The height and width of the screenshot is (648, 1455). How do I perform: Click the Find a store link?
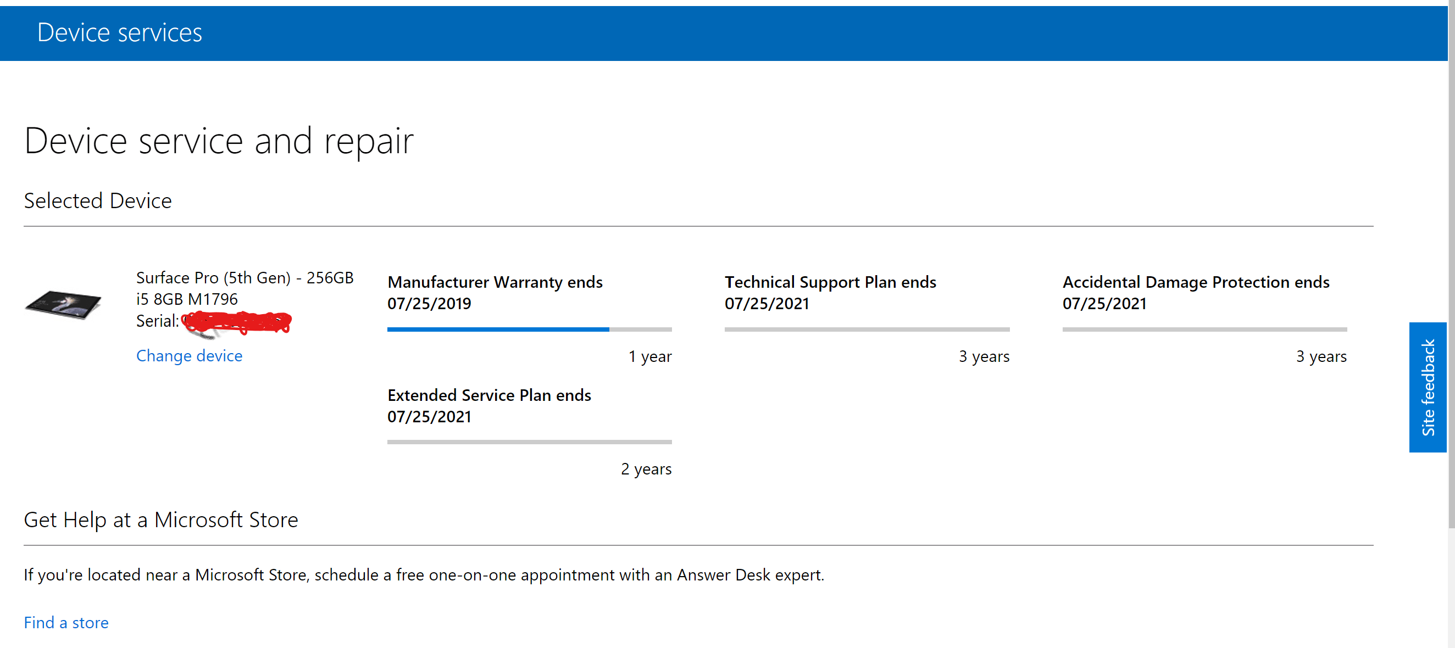[x=65, y=622]
